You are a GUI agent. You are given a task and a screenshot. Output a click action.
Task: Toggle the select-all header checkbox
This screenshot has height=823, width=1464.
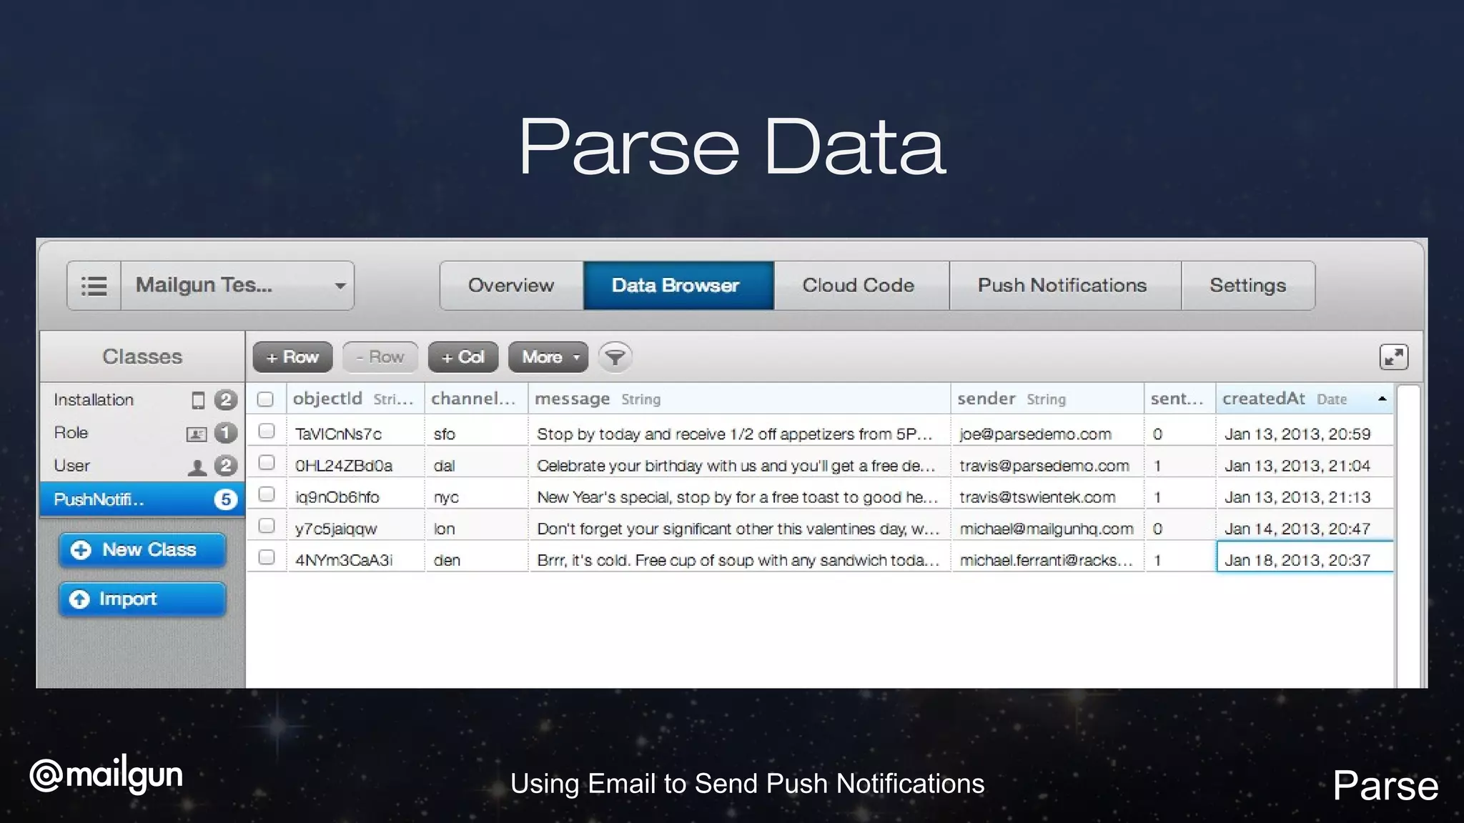click(x=265, y=399)
